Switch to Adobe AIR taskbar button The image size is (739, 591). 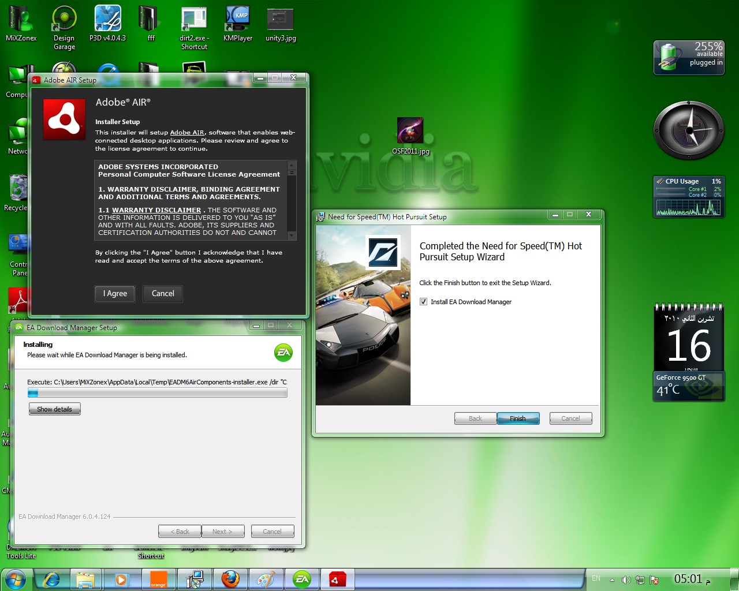coord(337,579)
